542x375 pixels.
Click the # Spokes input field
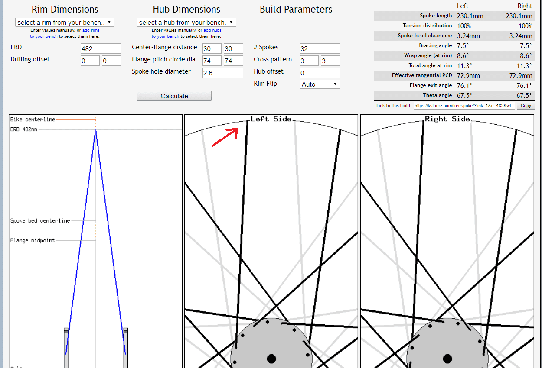tap(320, 48)
